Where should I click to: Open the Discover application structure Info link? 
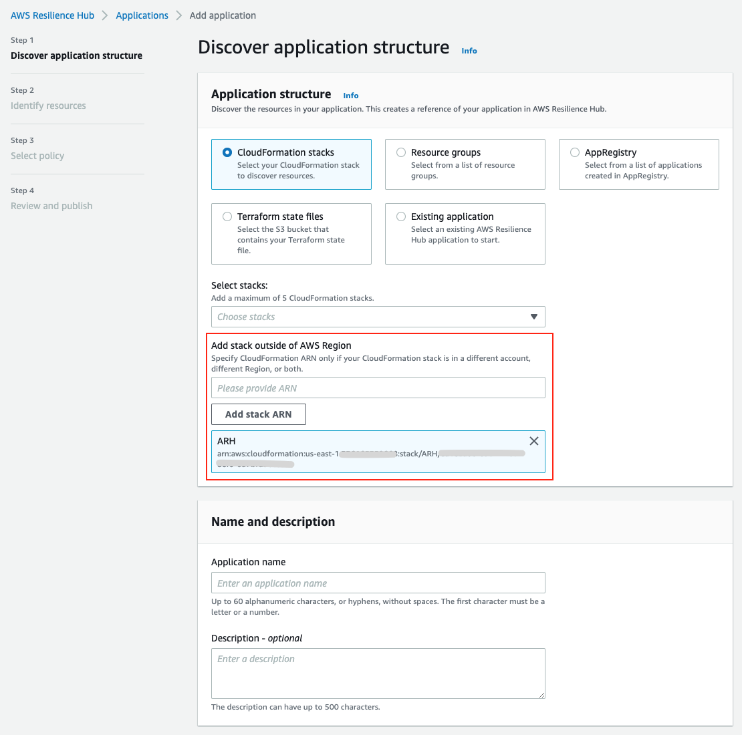point(469,50)
